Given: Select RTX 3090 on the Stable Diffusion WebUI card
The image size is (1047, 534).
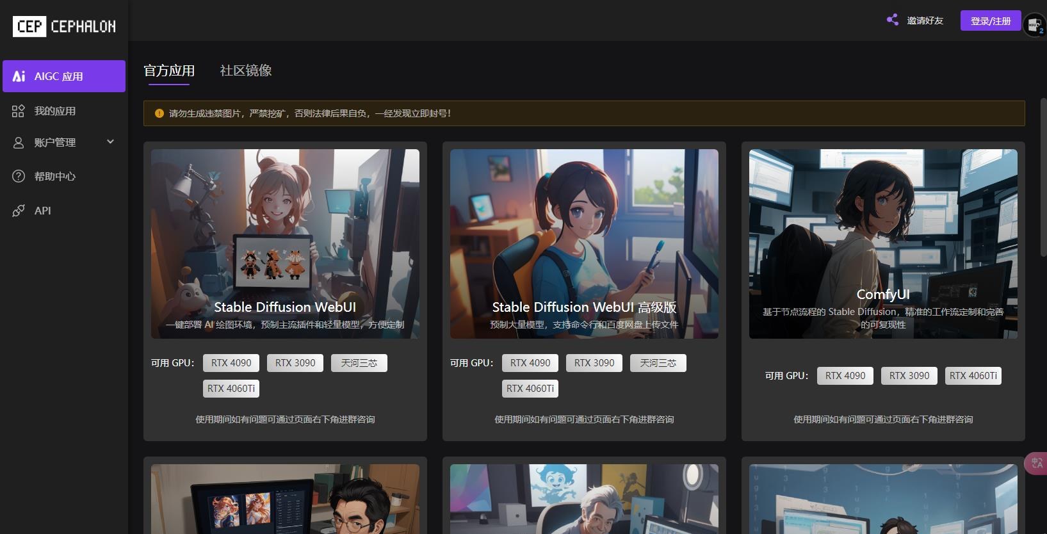Looking at the screenshot, I should tap(295, 363).
